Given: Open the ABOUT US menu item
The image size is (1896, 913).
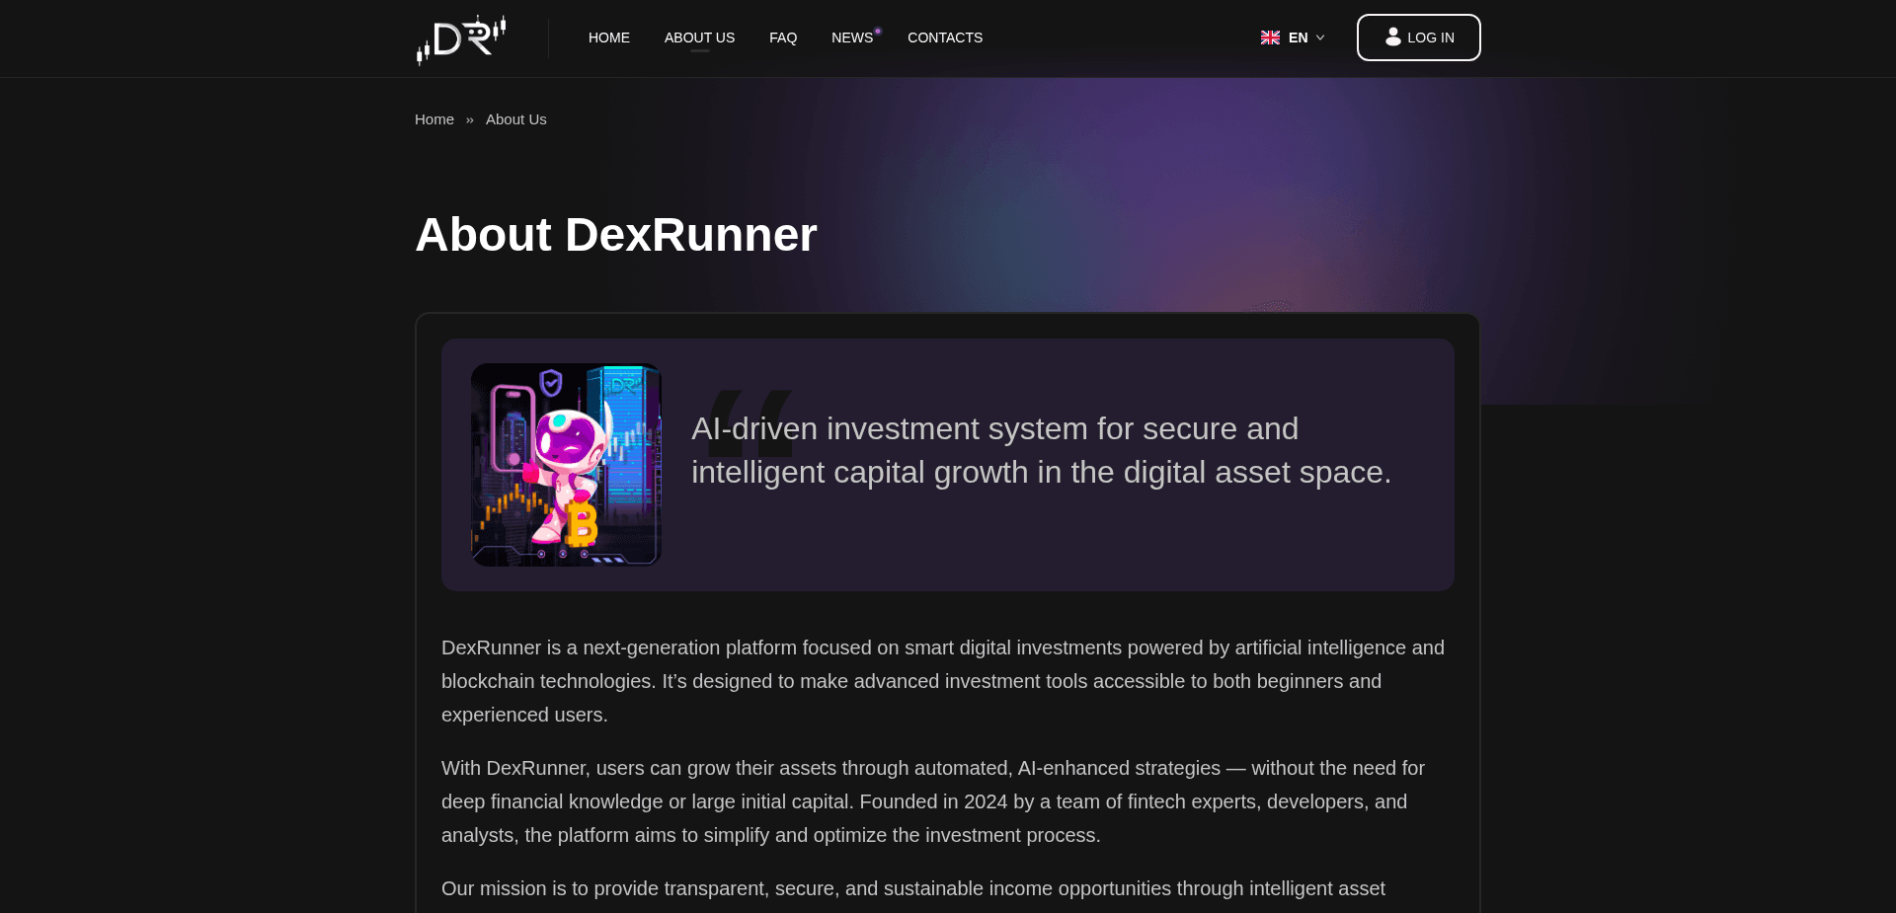Looking at the screenshot, I should [699, 38].
